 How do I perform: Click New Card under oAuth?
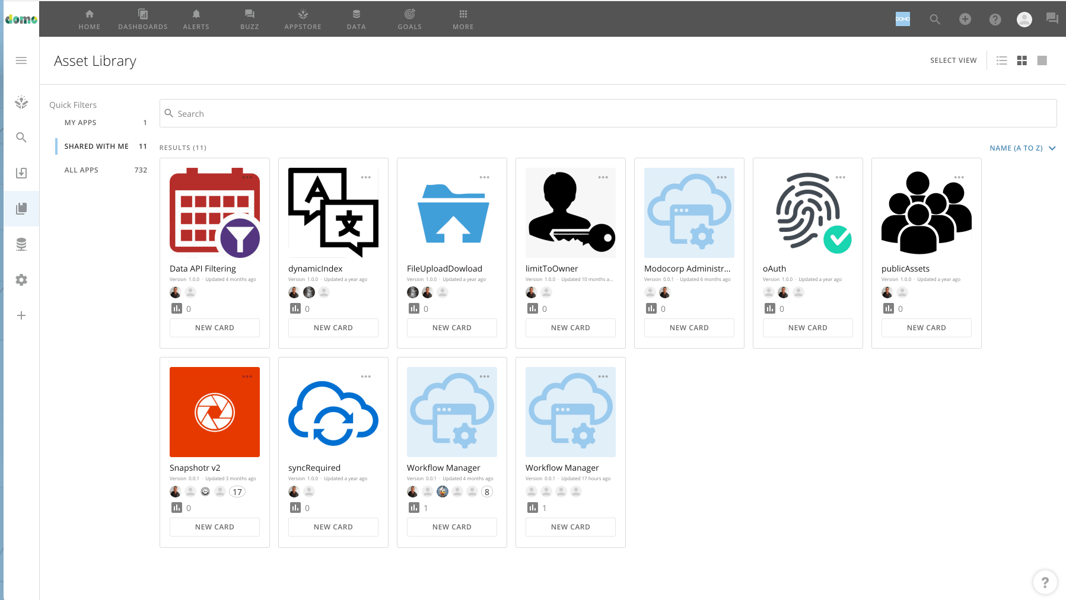[808, 328]
